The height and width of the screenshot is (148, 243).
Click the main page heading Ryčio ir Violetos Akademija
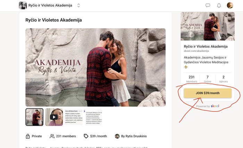tap(53, 20)
